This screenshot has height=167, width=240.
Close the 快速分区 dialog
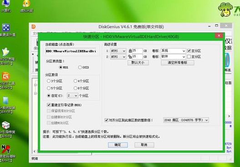219,35
